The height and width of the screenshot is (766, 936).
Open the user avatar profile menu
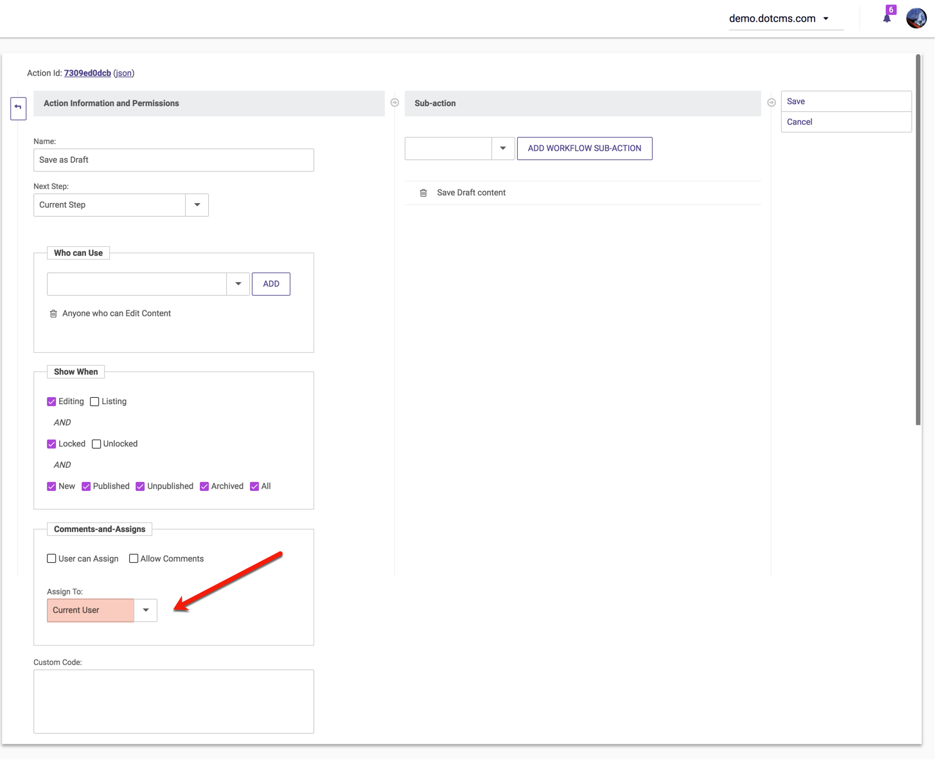click(916, 18)
